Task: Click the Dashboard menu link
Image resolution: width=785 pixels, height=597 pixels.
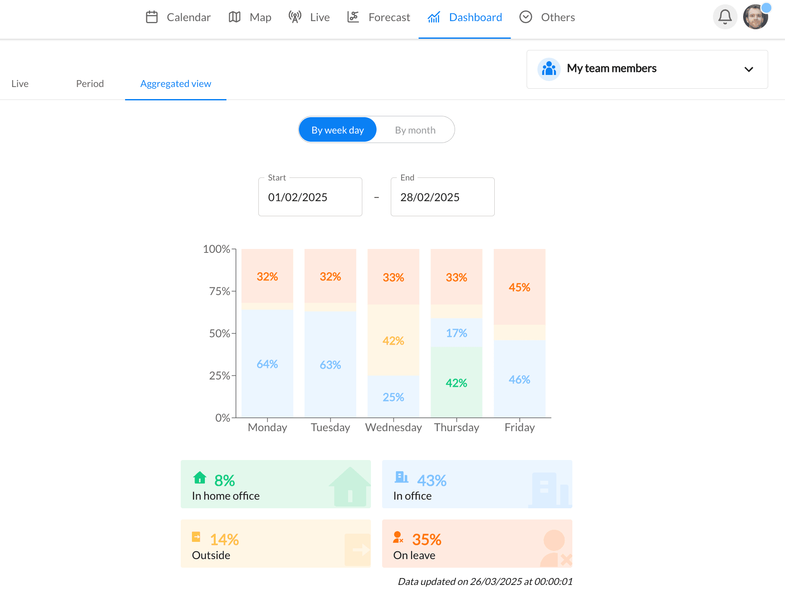Action: pyautogui.click(x=475, y=17)
